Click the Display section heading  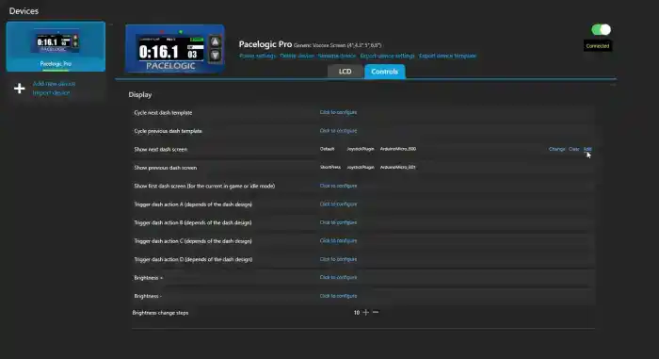(x=140, y=94)
